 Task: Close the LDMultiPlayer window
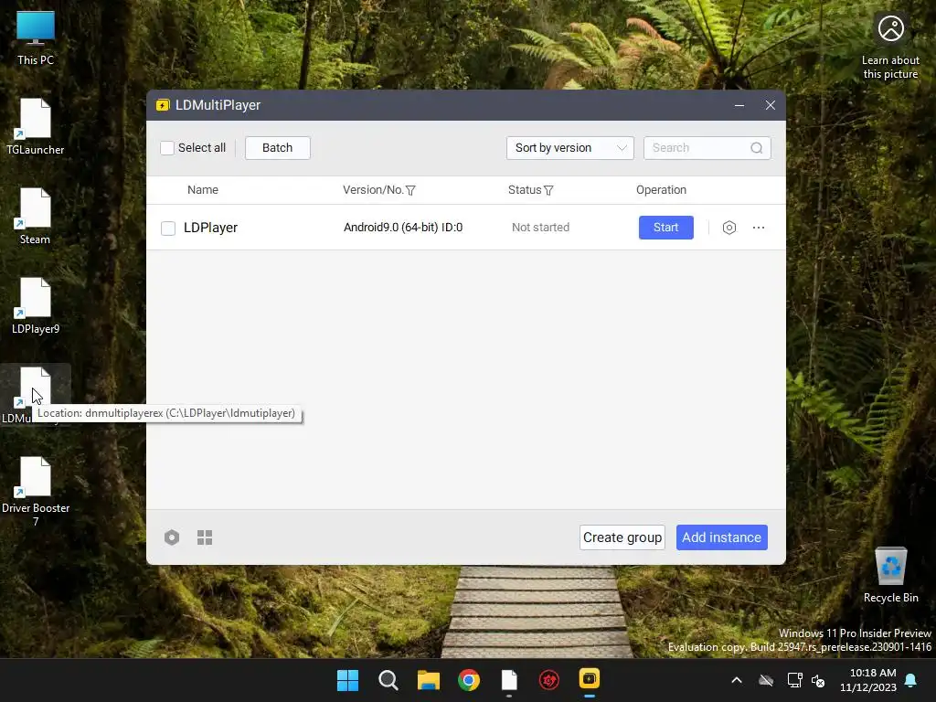(x=770, y=106)
